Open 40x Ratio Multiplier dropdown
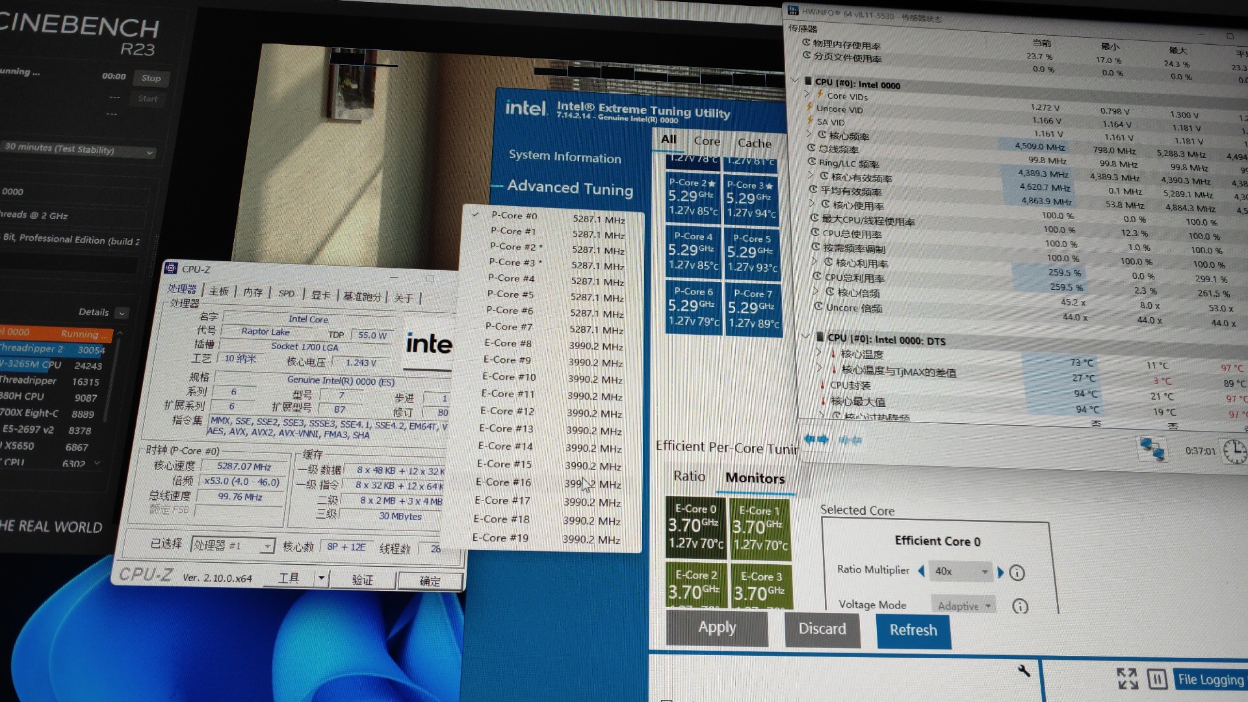Viewport: 1248px width, 702px height. [961, 572]
